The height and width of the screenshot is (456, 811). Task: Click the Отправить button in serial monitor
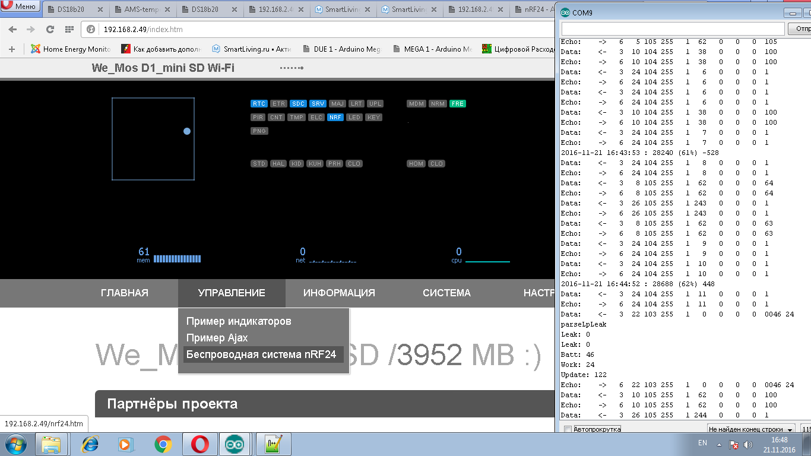[x=800, y=28]
